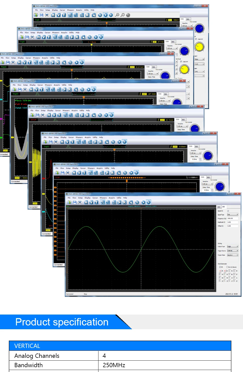Click the Run play icon in front window

(143, 202)
